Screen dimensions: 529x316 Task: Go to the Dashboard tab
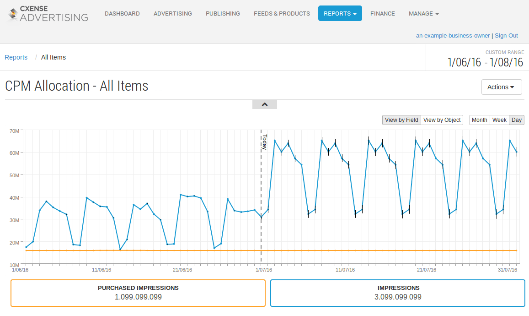point(122,14)
